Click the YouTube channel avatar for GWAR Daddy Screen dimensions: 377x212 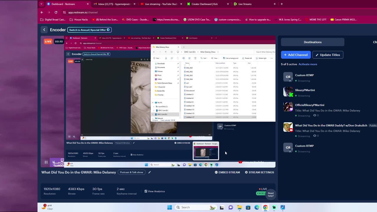tap(288, 127)
